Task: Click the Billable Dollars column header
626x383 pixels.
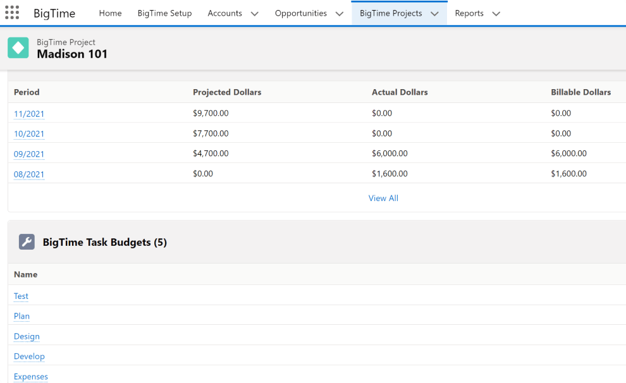Action: click(581, 92)
